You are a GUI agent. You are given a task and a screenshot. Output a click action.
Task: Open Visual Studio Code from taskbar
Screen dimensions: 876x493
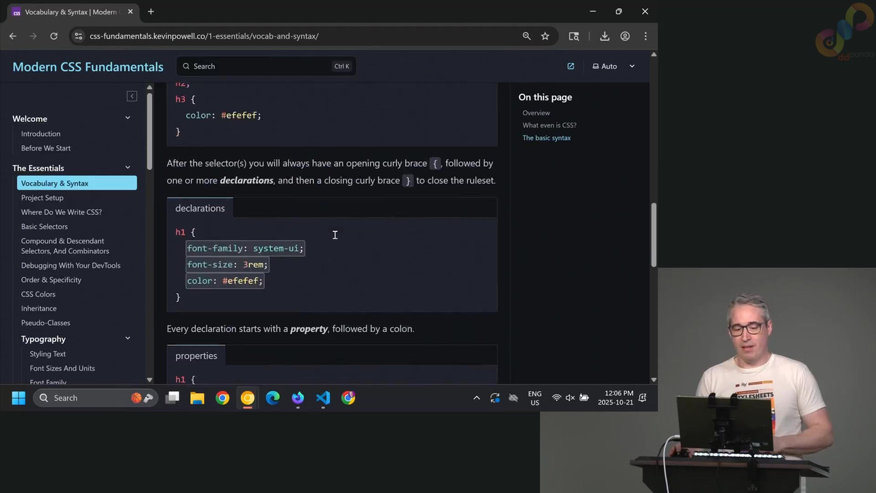pos(323,398)
